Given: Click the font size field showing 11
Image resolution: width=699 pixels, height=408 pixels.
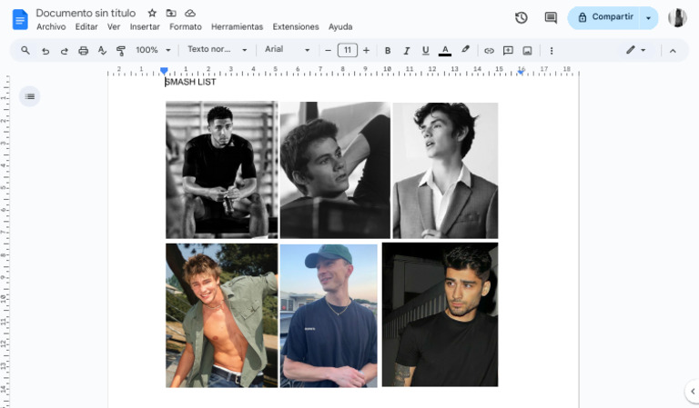Looking at the screenshot, I should tap(348, 50).
